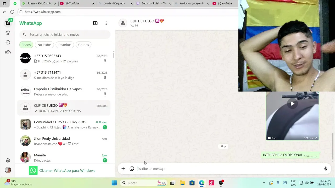Click the INTELIGENCIA EMOPCIONAL message
The width and height of the screenshot is (335, 188).
click(x=290, y=155)
